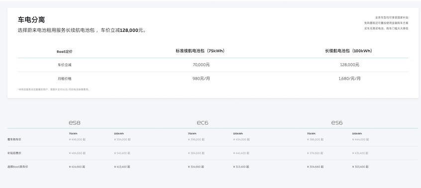Click the 免购置税还可叠加使用金融购车方案 note
Image resolution: width=421 pixels, height=188 pixels.
(386, 23)
